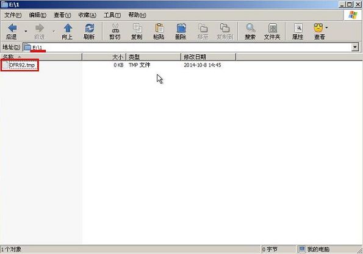Open the 工具(T) menu
The height and width of the screenshot is (254, 363).
[x=112, y=15]
